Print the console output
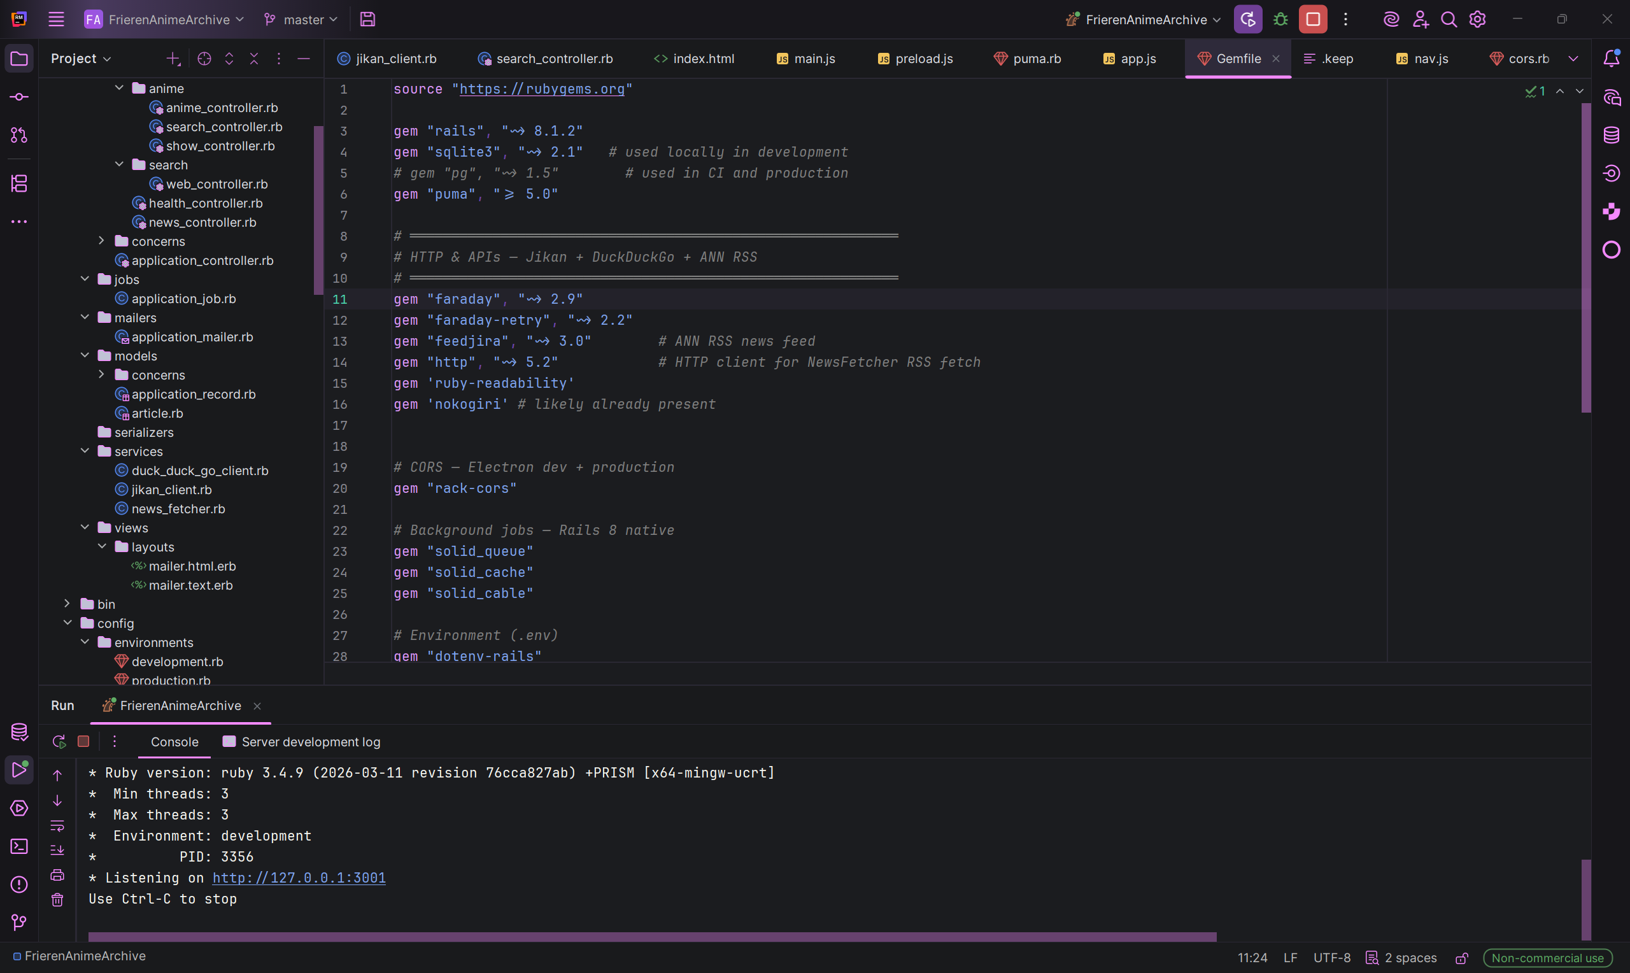Viewport: 1630px width, 973px height. (58, 875)
